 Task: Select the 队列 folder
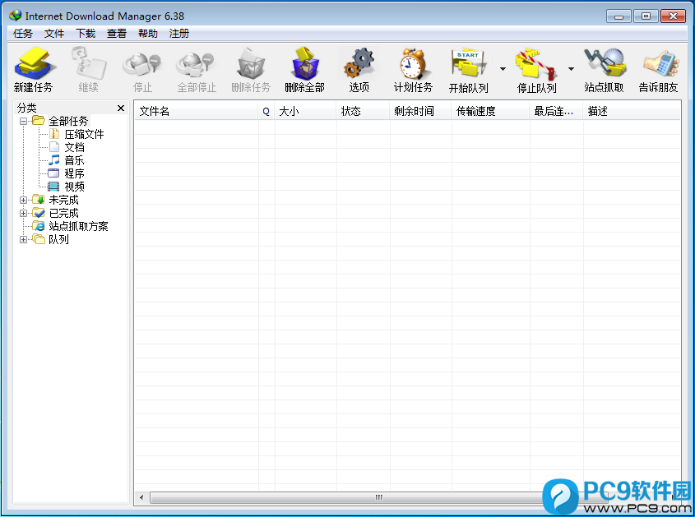58,240
